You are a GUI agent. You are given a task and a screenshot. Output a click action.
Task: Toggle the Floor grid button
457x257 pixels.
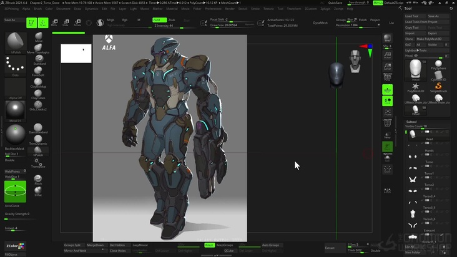(387, 89)
